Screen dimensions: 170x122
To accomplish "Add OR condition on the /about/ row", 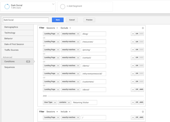I will pyautogui.click(x=137, y=90).
